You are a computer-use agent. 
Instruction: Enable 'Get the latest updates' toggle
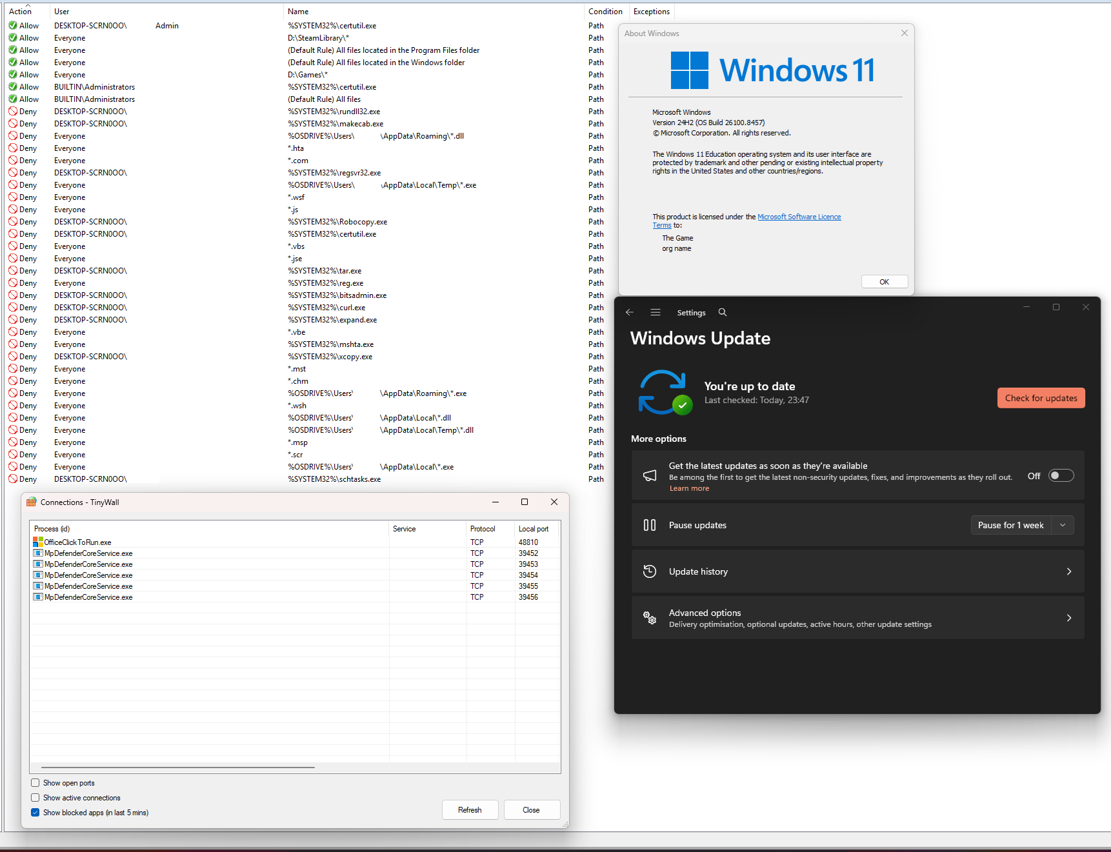[x=1061, y=476]
